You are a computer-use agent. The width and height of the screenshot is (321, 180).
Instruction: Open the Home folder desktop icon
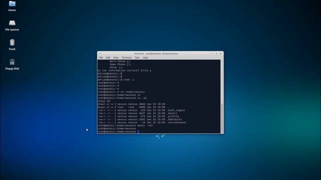point(12,6)
